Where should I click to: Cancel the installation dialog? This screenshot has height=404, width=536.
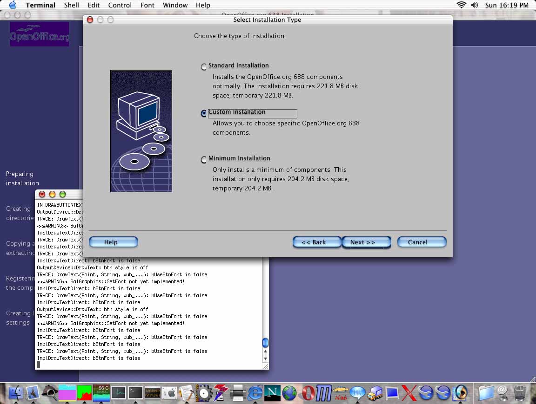422,242
